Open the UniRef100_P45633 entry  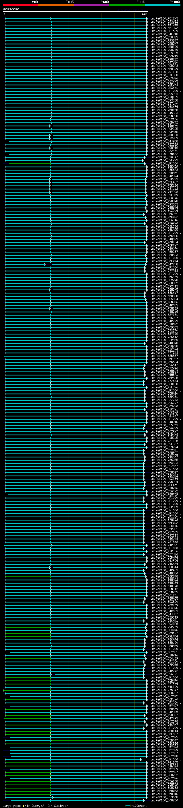(x=164, y=113)
